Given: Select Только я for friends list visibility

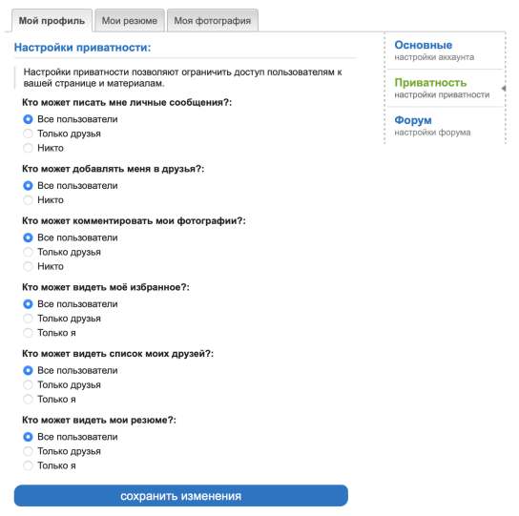Looking at the screenshot, I should point(28,400).
